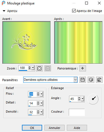Save preset with floppy disk icon
104x132 pixels.
(83, 80)
